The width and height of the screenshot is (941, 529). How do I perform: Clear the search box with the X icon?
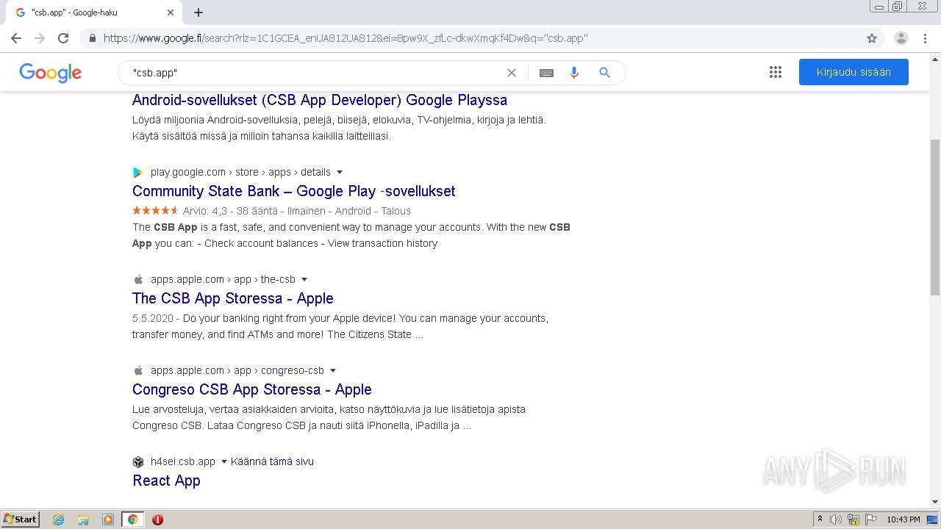tap(512, 73)
